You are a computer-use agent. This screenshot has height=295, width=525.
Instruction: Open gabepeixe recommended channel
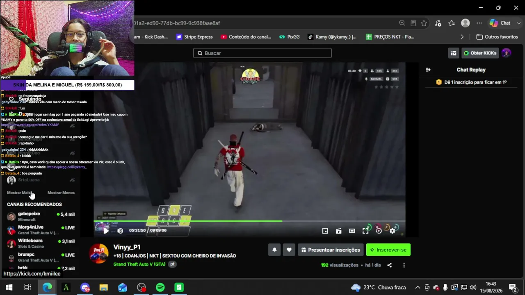pos(41,216)
